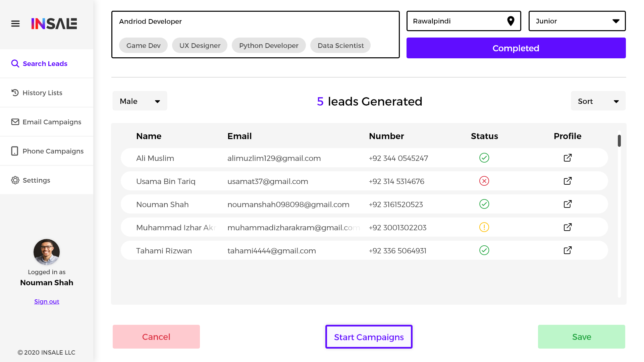The height and width of the screenshot is (362, 644).
Task: Click green check status for Nouman Shah
Action: pyautogui.click(x=484, y=204)
